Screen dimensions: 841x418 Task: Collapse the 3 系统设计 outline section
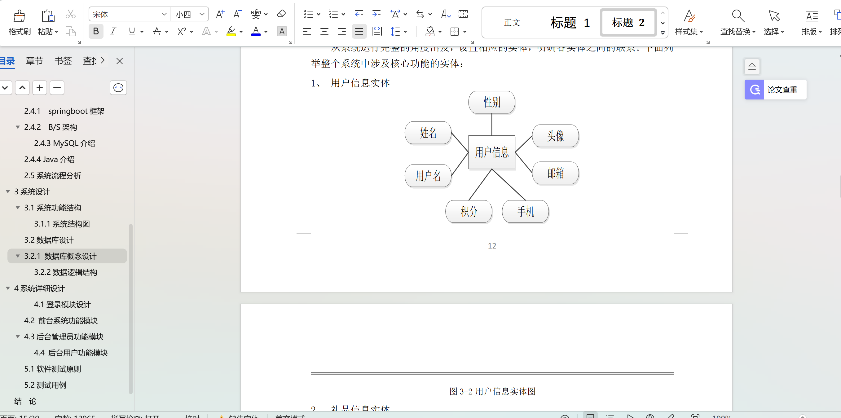coord(8,192)
